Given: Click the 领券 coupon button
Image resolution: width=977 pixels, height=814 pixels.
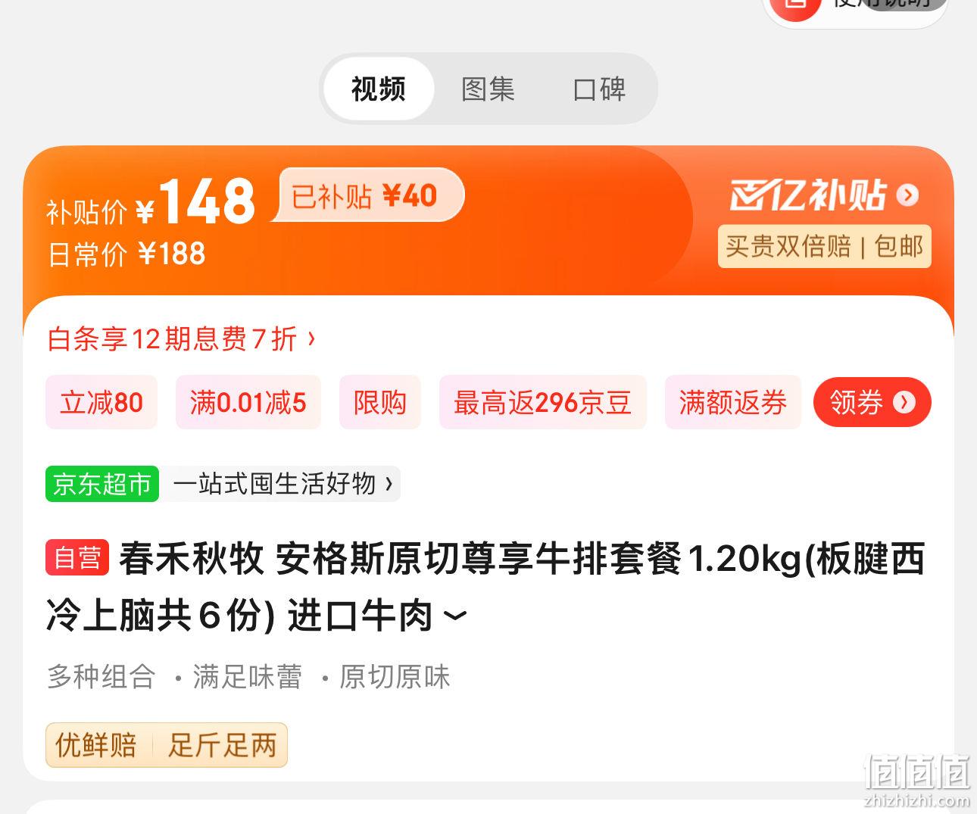Looking at the screenshot, I should [x=872, y=402].
